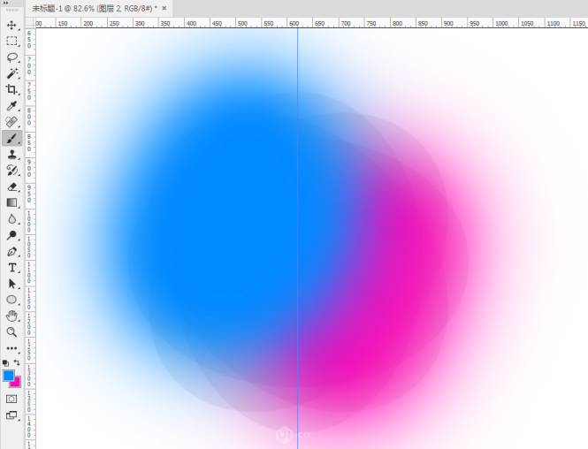This screenshot has height=449, width=588.
Task: Select the Move tool
Action: 12,25
